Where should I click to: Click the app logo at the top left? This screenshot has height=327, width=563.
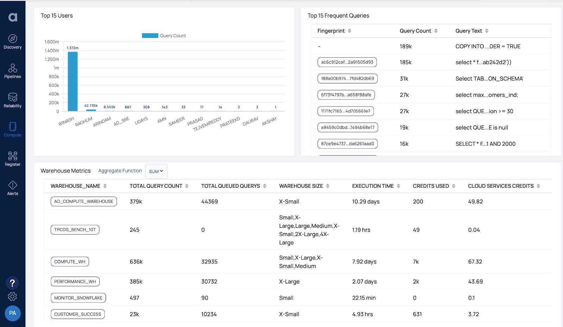12,17
